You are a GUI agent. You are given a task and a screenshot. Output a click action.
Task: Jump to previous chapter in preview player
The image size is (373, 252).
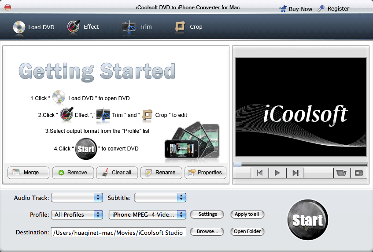(260, 173)
